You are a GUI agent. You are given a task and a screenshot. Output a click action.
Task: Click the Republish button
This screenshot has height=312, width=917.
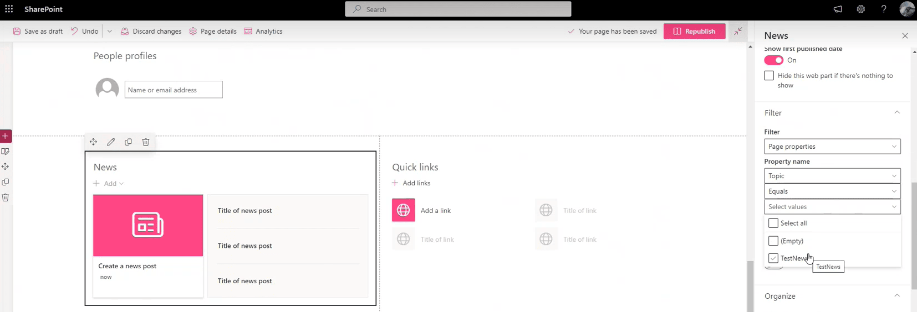694,32
